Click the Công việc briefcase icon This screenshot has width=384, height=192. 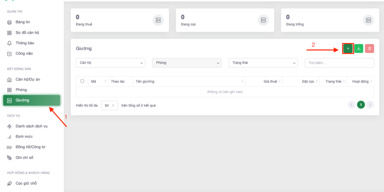(x=10, y=53)
